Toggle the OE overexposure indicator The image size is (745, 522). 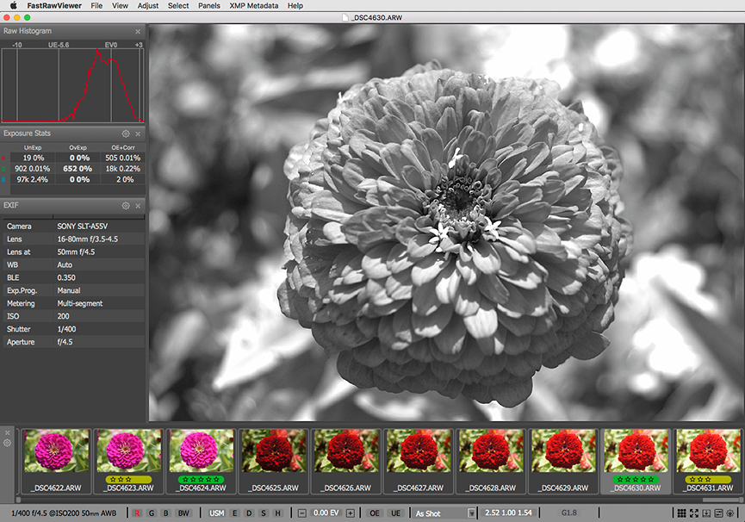coord(375,513)
